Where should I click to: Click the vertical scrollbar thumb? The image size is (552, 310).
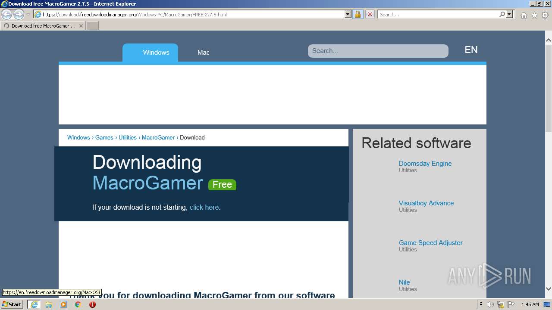549,88
